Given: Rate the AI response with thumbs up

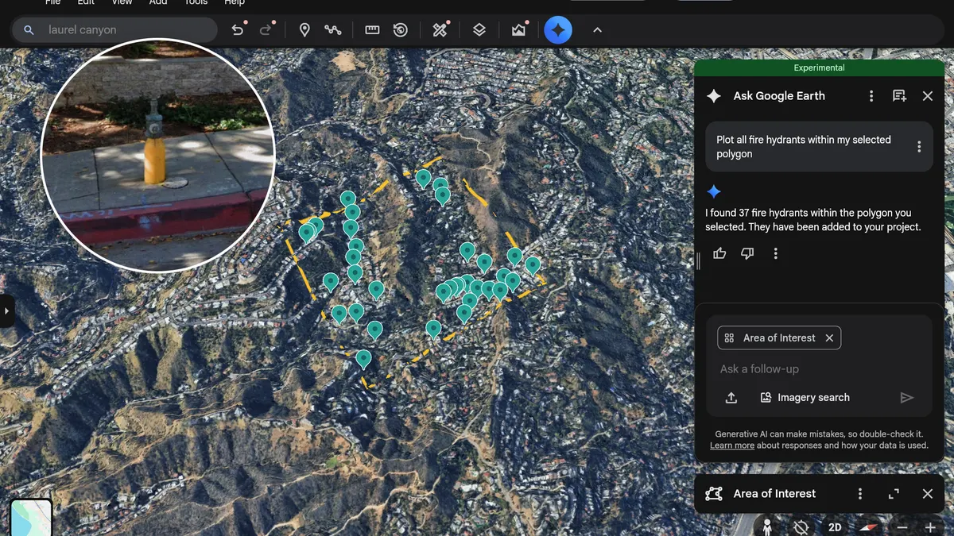Looking at the screenshot, I should tap(719, 253).
